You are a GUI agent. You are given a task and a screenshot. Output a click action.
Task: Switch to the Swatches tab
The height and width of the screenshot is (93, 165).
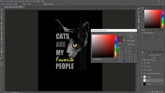pos(147,8)
